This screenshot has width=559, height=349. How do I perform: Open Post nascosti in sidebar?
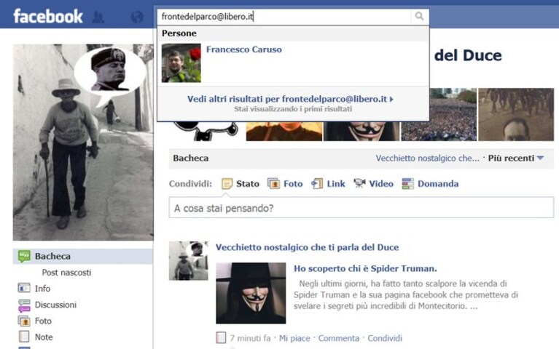(66, 273)
